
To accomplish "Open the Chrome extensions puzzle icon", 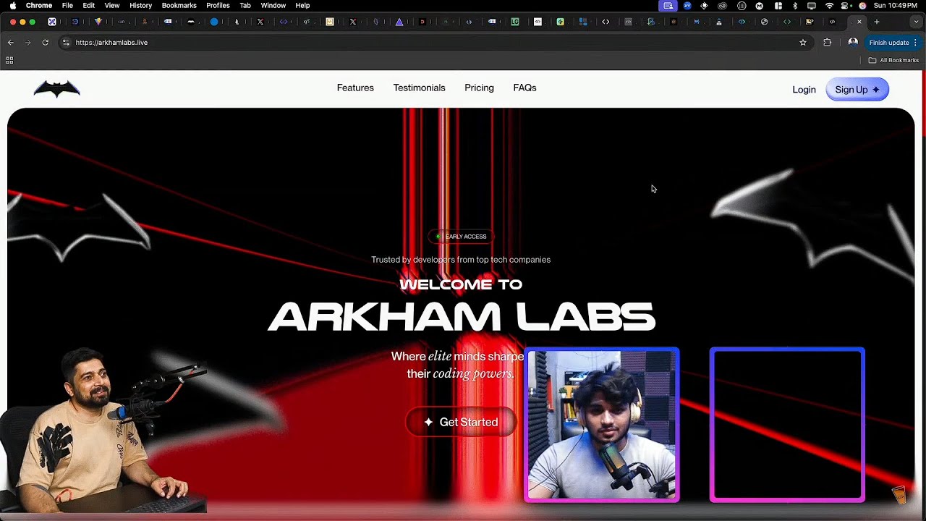I will tap(828, 43).
